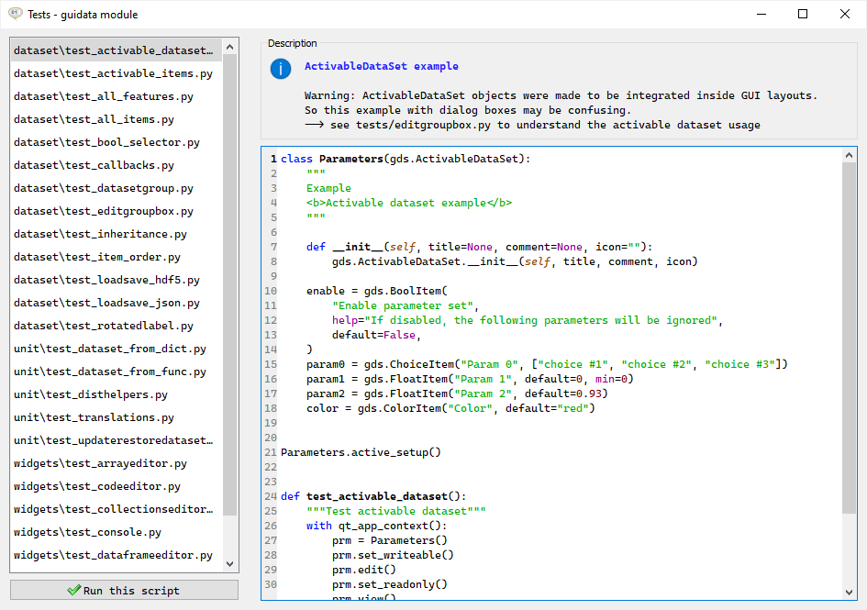Run this script button
Screen dimensions: 867x610
[x=124, y=590]
